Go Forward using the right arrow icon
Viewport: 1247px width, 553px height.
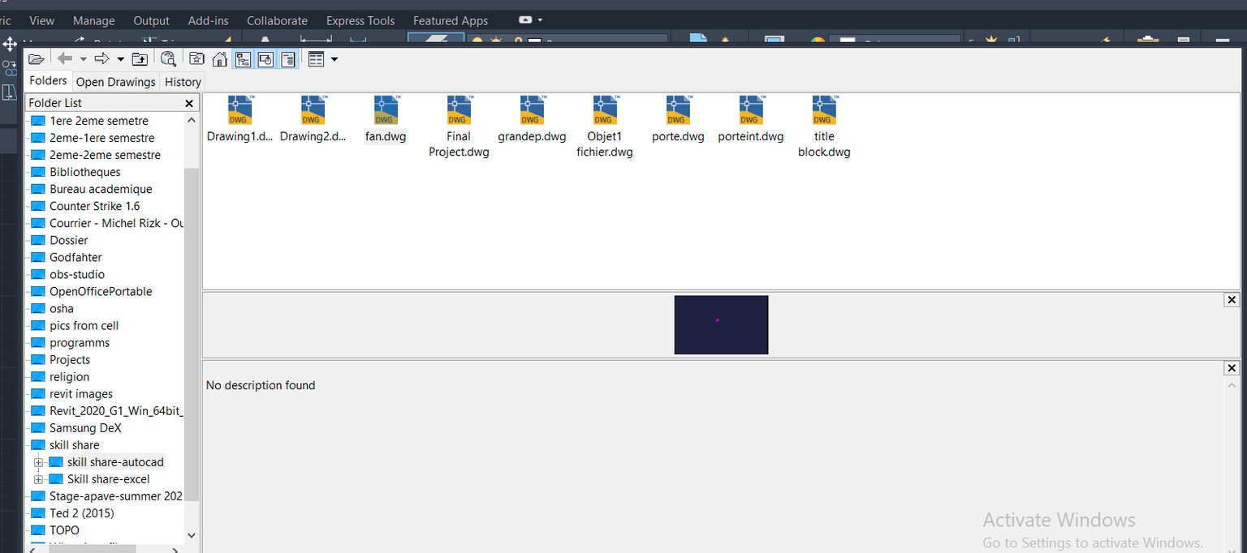coord(101,58)
